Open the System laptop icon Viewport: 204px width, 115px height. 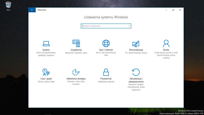pos(46,44)
